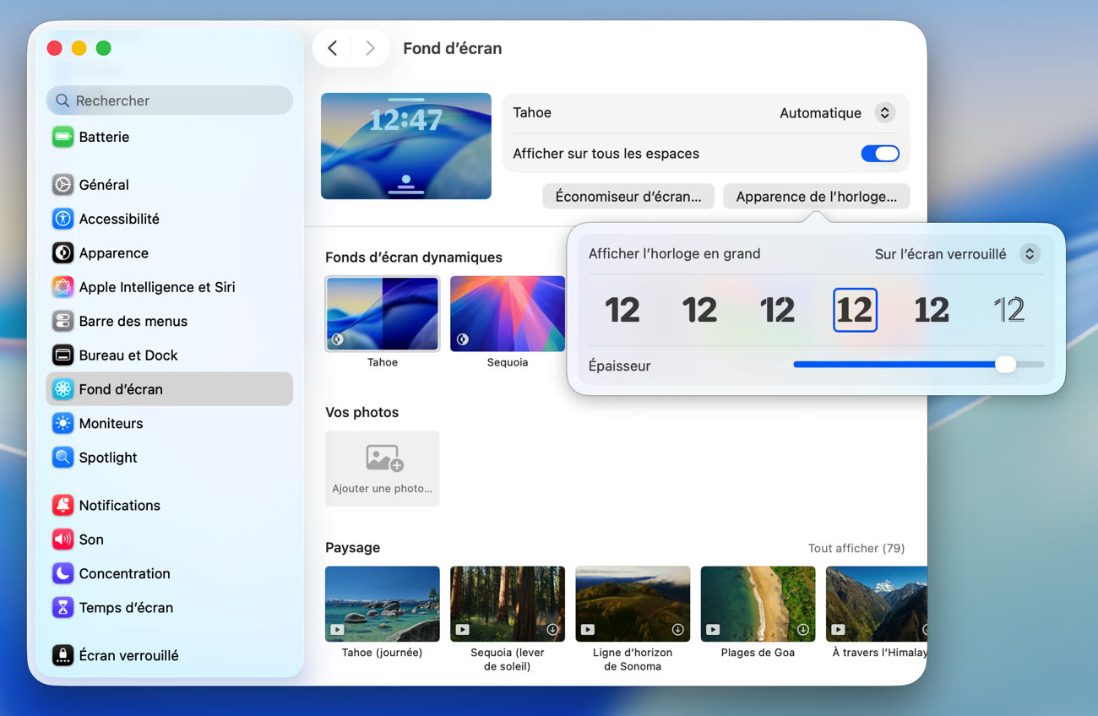Open Accessibilité settings icon
The image size is (1098, 716).
pos(63,219)
